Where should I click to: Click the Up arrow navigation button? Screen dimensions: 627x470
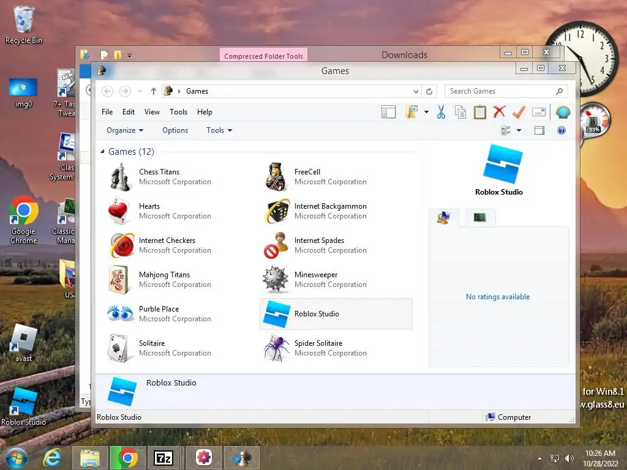pyautogui.click(x=153, y=92)
